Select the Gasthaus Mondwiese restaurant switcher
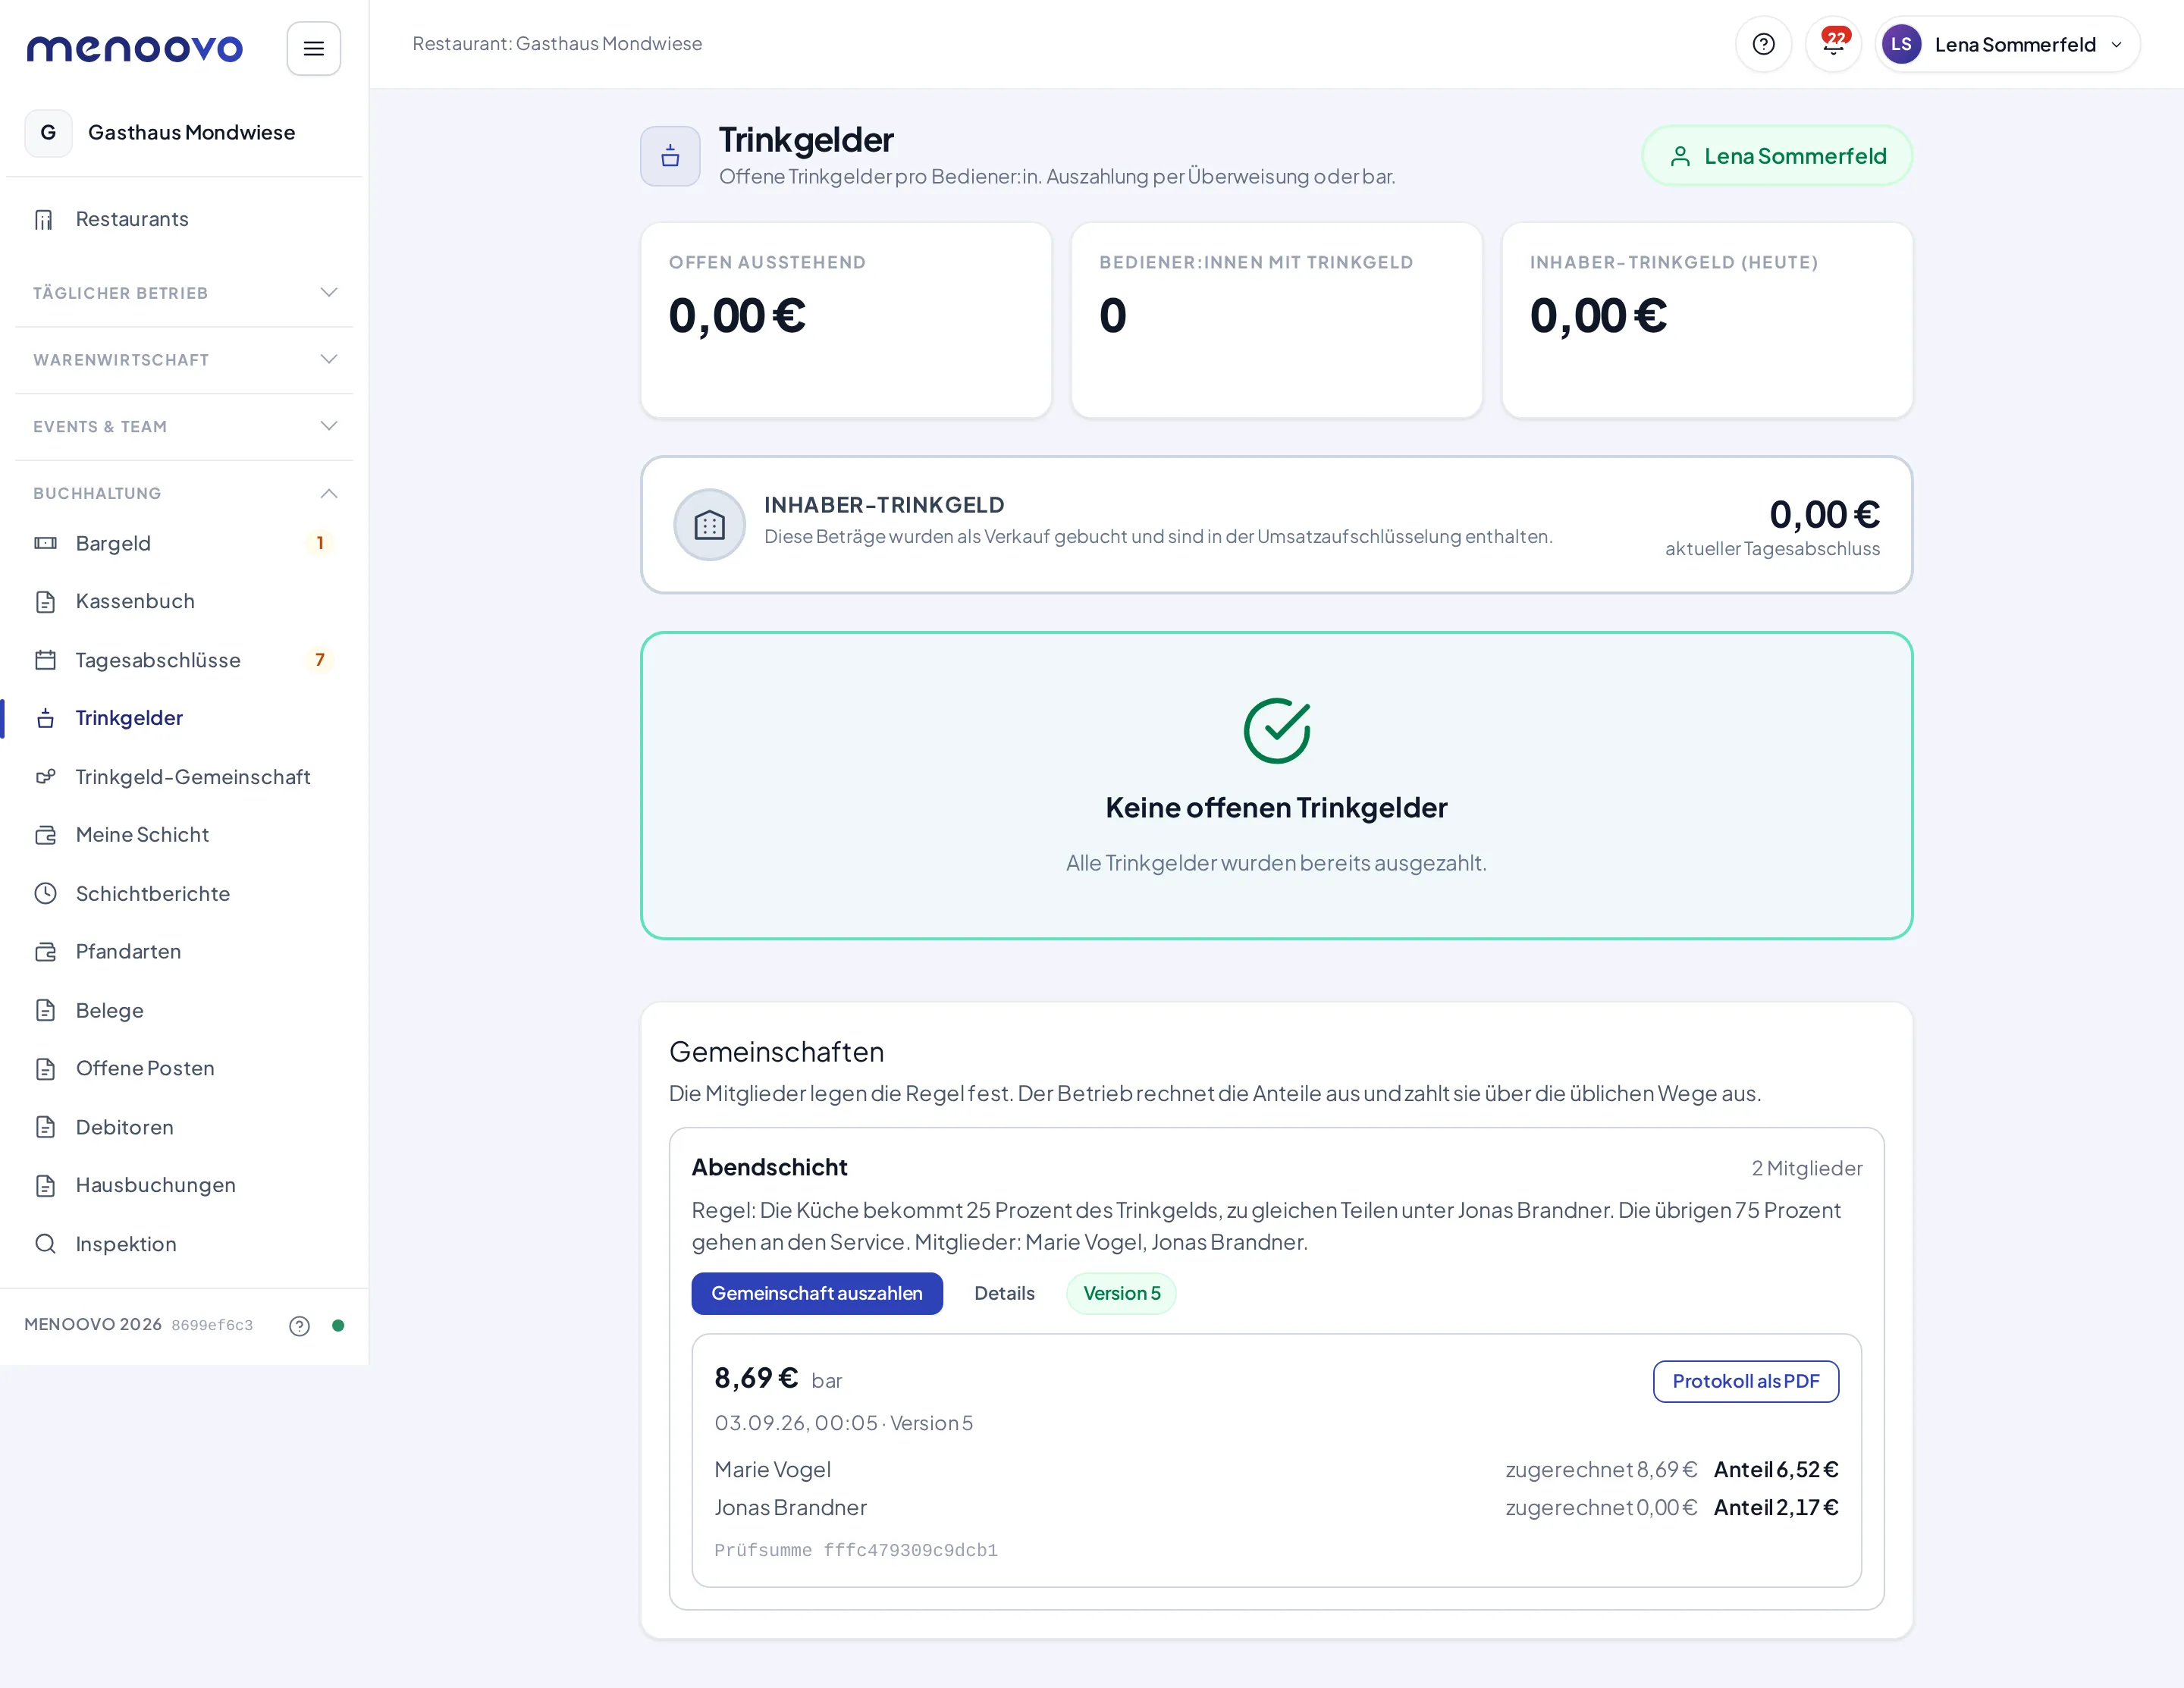 click(184, 133)
